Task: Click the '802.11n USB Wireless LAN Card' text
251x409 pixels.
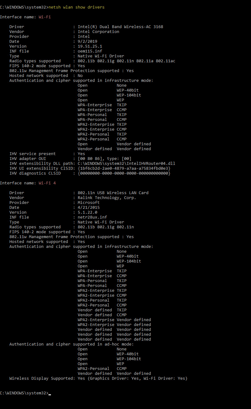Action: pyautogui.click(x=113, y=193)
